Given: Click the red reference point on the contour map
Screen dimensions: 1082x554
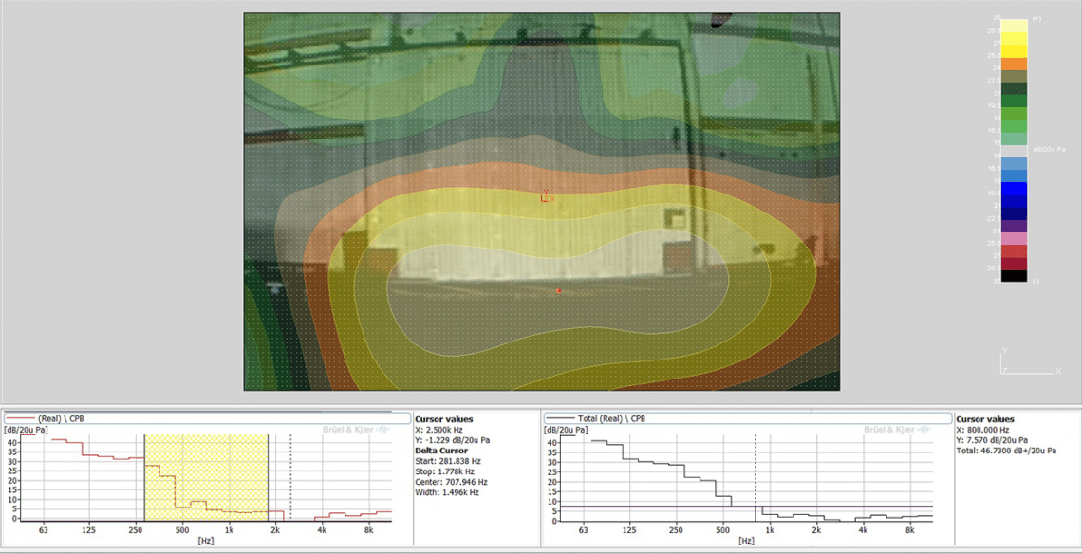Looking at the screenshot, I should click(x=558, y=291).
